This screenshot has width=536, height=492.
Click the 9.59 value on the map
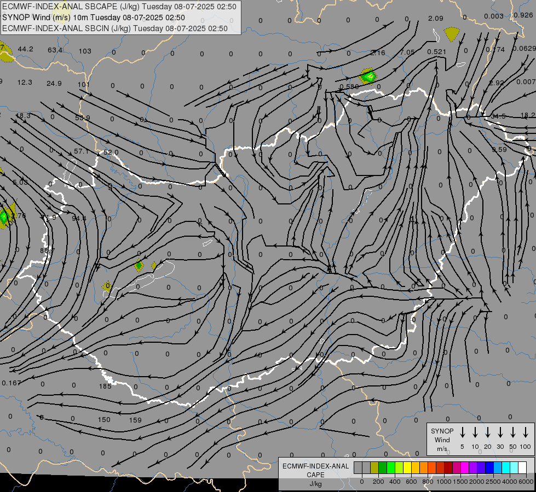coord(499,150)
